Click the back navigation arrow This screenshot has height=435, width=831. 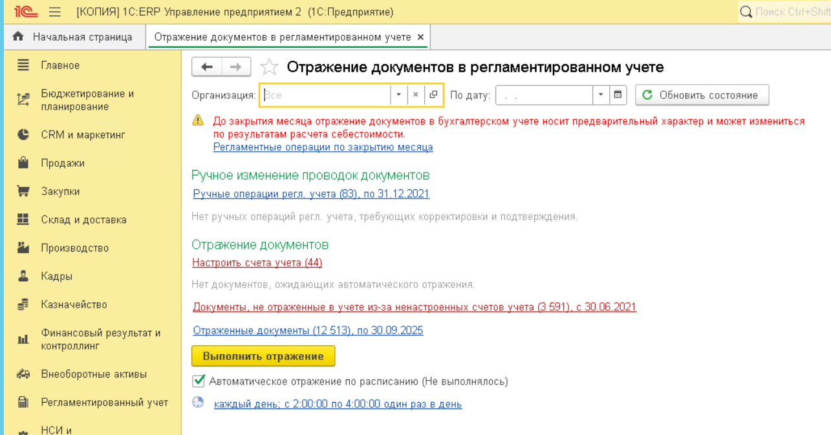tap(207, 67)
